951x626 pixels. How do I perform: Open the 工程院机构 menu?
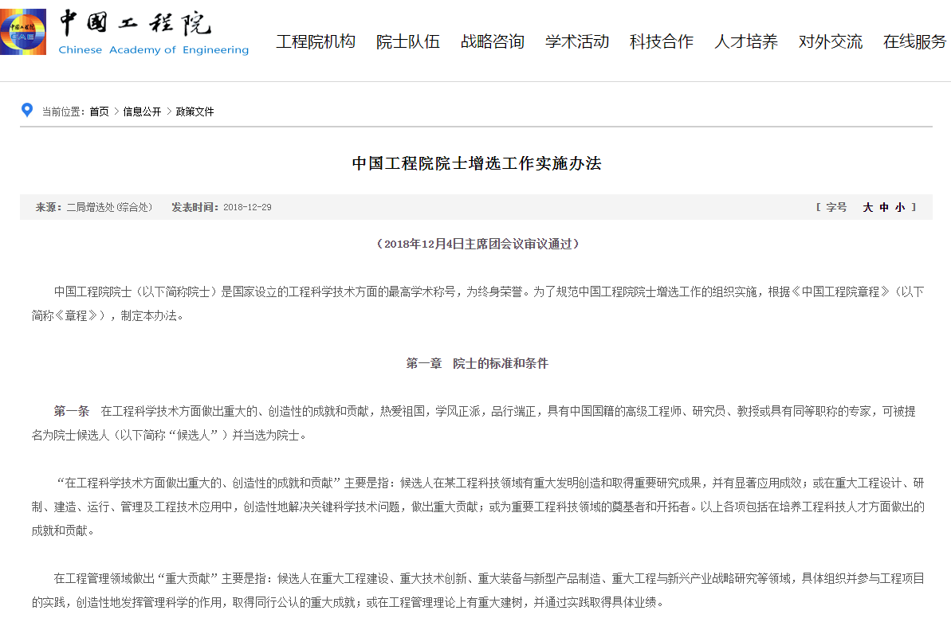(316, 42)
